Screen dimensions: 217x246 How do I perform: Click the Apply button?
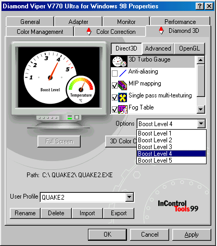click(192, 235)
